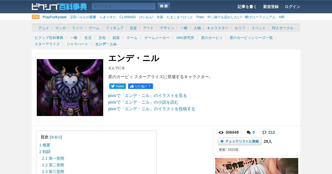Open pixiv works count 212 link

[272, 133]
